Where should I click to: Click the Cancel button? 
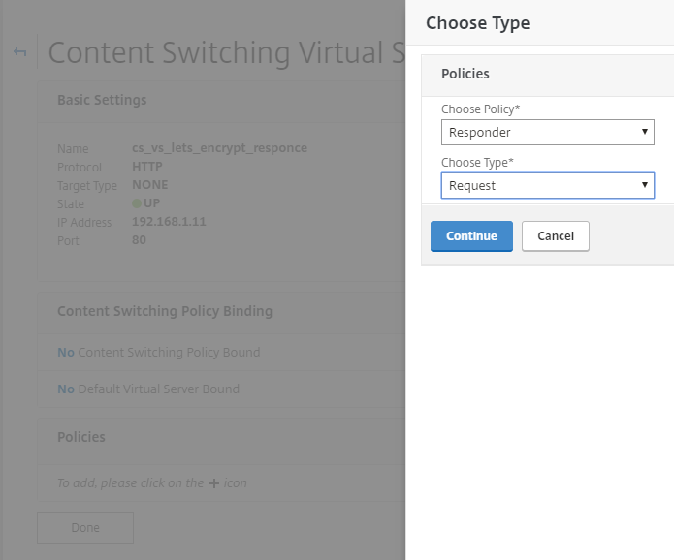pos(556,236)
